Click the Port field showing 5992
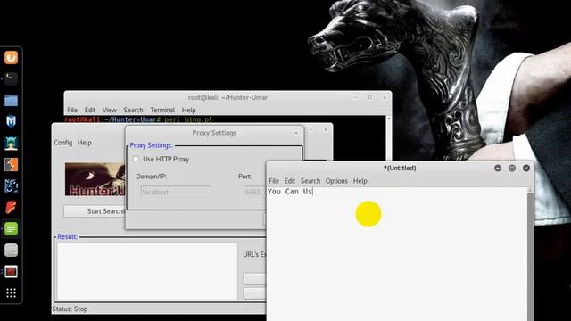The width and height of the screenshot is (571, 321). [253, 192]
